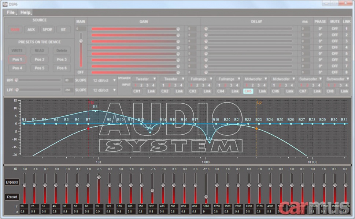Click Link button next to CH8
This screenshot has width=355, height=219.
coord(344,91)
